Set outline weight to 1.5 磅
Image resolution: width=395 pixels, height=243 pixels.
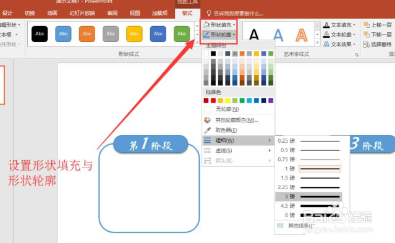pos(308,178)
